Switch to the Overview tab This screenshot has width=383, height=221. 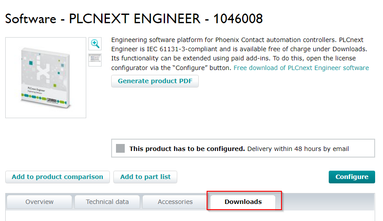coord(39,202)
